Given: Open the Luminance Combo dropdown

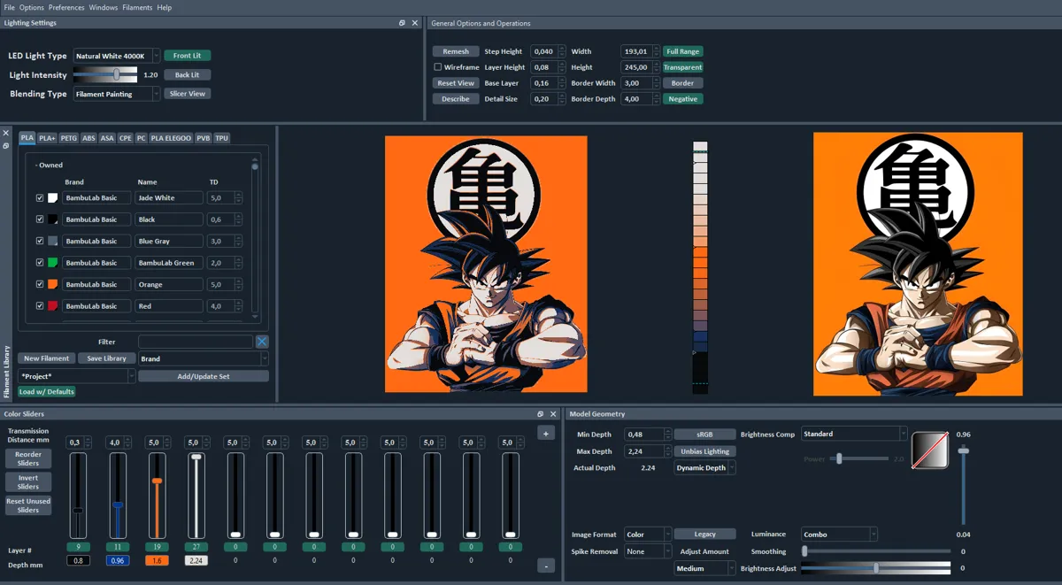Looking at the screenshot, I should pyautogui.click(x=839, y=535).
